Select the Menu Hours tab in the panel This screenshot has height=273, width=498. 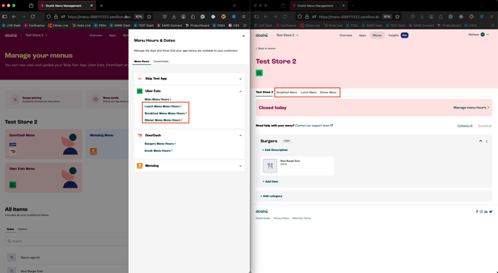(142, 61)
